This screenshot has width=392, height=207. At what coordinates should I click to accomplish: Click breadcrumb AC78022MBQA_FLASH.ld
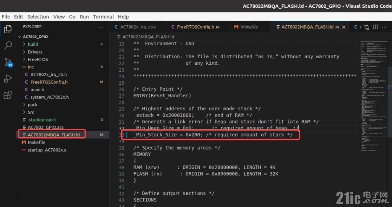pyautogui.click(x=148, y=37)
